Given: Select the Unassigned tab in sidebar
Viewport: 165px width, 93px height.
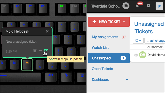Looking at the screenshot, I should tap(109, 58).
